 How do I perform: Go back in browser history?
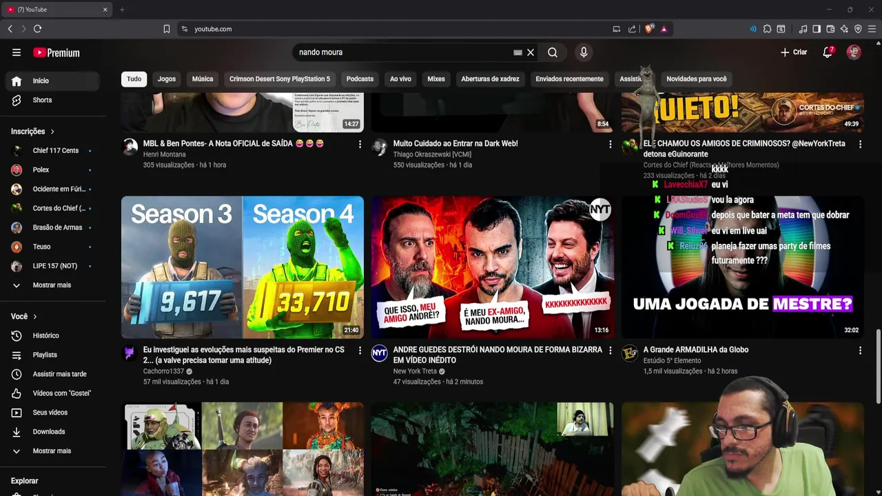coord(10,29)
